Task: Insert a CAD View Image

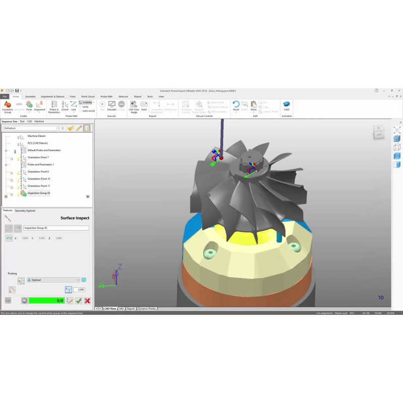Action: click(133, 106)
